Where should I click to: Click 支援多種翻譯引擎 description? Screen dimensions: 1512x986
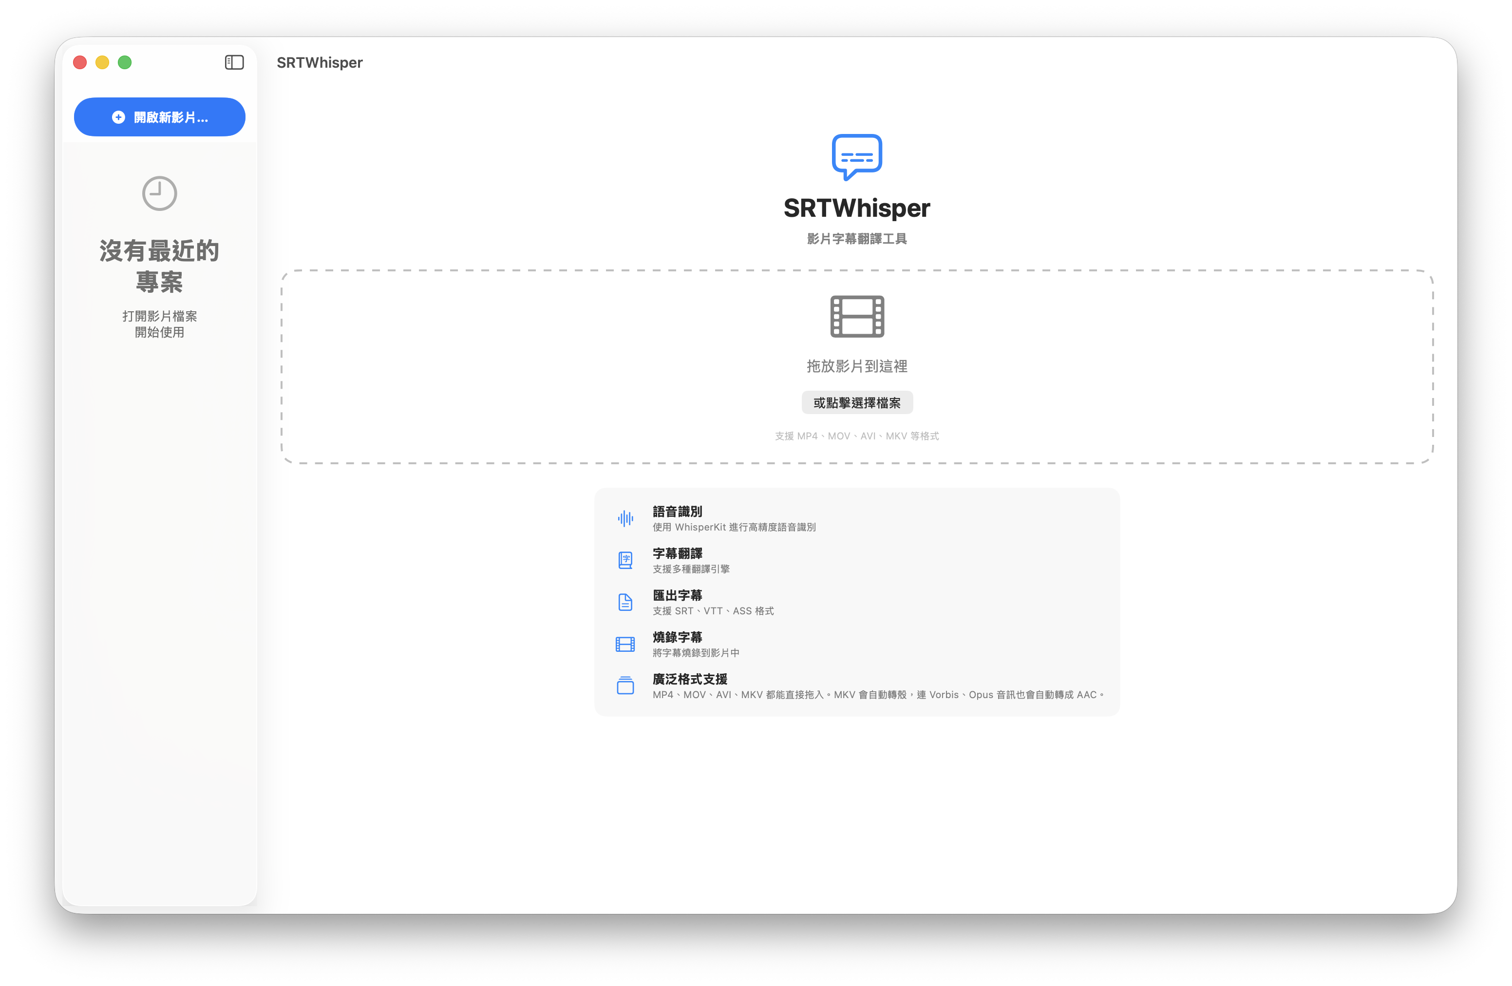691,569
